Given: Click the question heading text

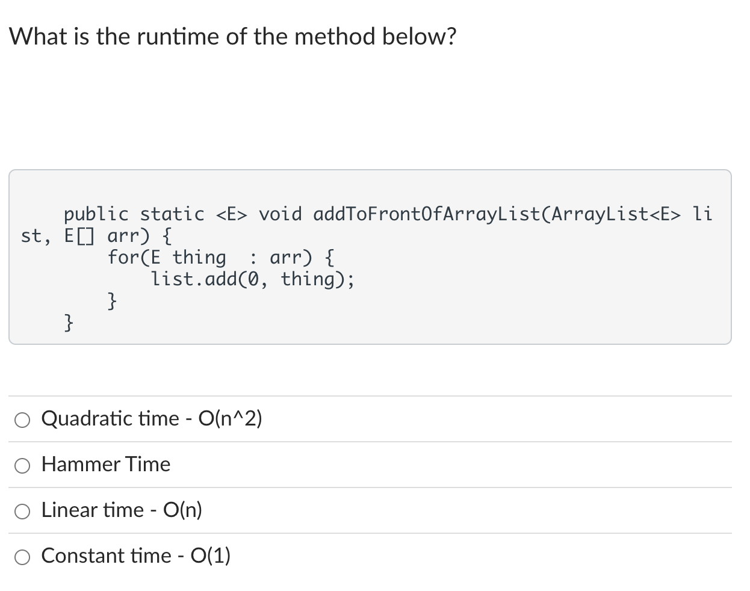Looking at the screenshot, I should (x=232, y=36).
